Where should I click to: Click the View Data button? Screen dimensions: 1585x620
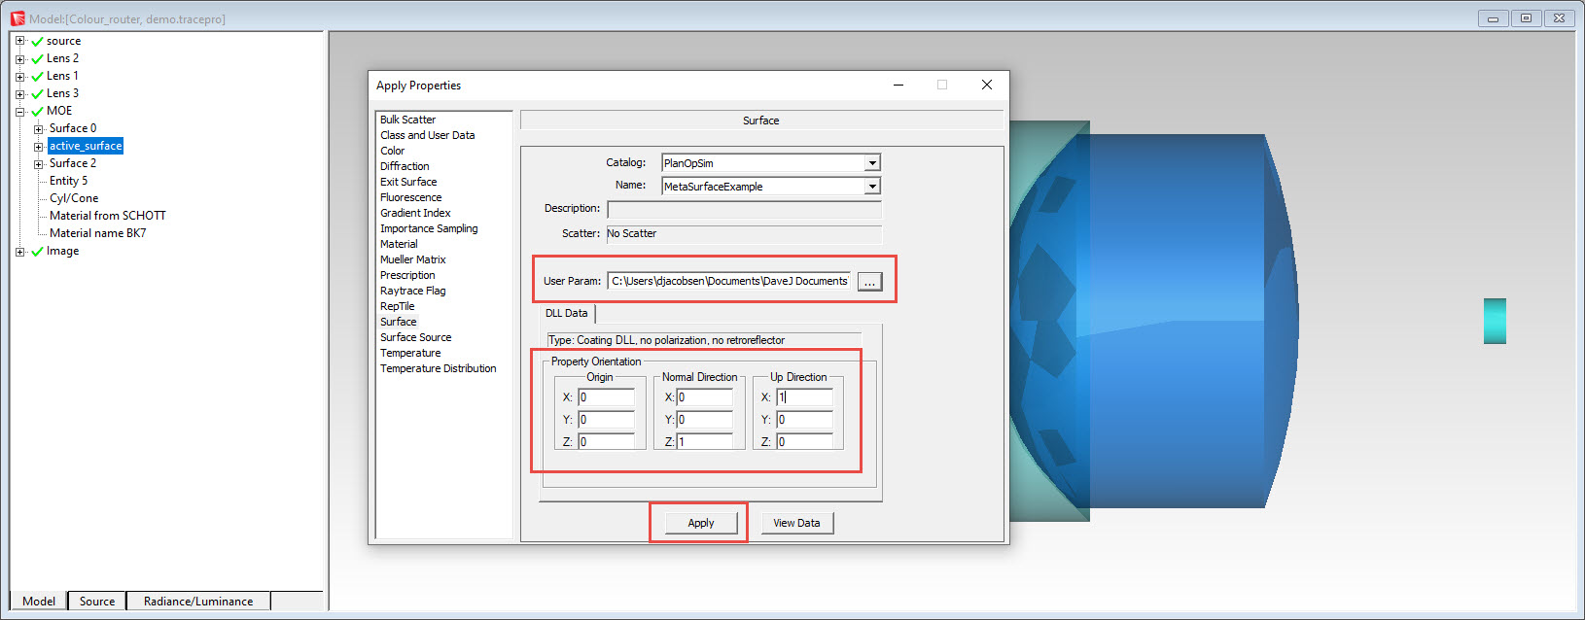[796, 523]
